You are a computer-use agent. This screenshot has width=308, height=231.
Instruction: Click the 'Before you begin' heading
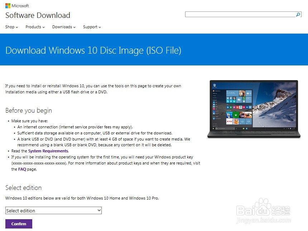29,110
